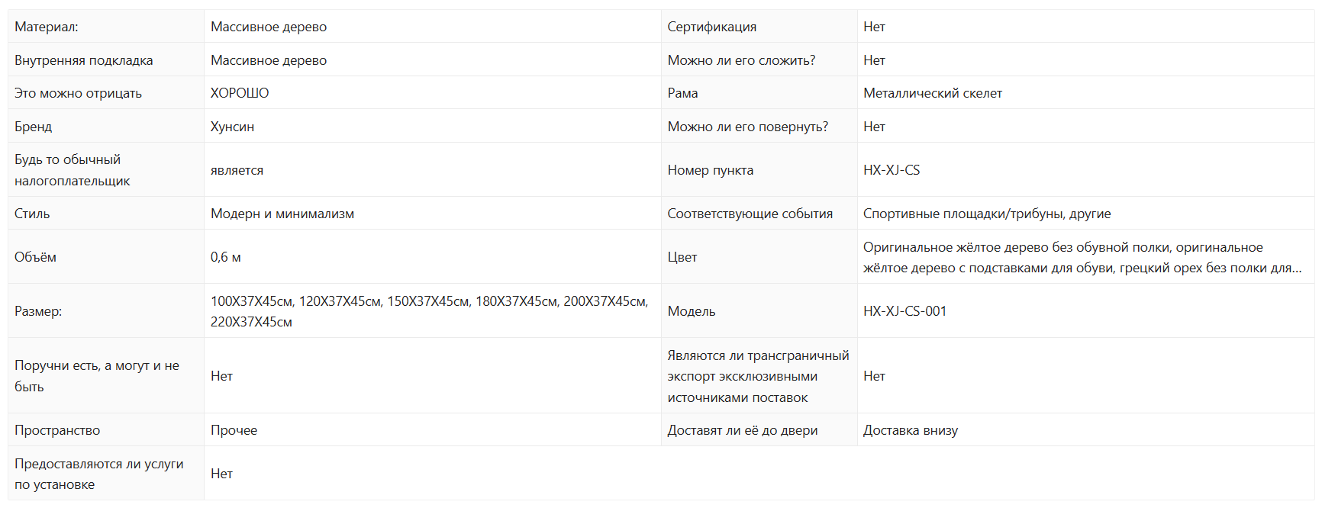Click the "Спортивные площадки/трибуны, другие" value

click(987, 214)
